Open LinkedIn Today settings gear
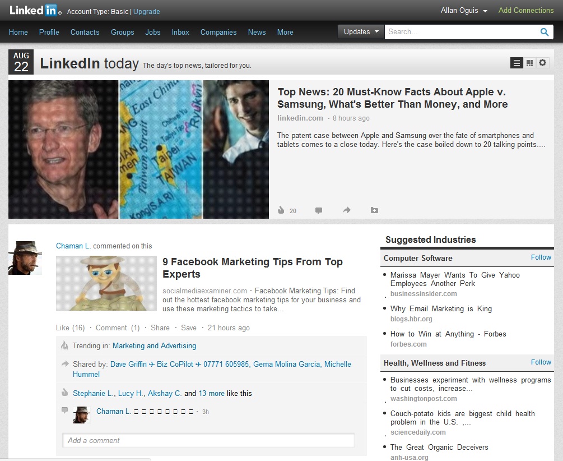 [542, 63]
